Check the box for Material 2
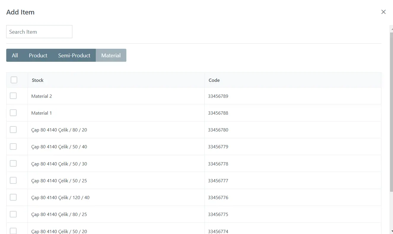Viewport: 393px width, 234px height. pos(13,96)
